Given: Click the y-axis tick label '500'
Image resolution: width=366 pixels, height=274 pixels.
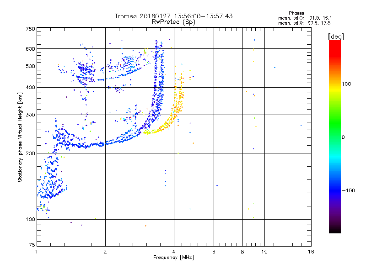Looking at the screenshot, I should [x=30, y=66].
